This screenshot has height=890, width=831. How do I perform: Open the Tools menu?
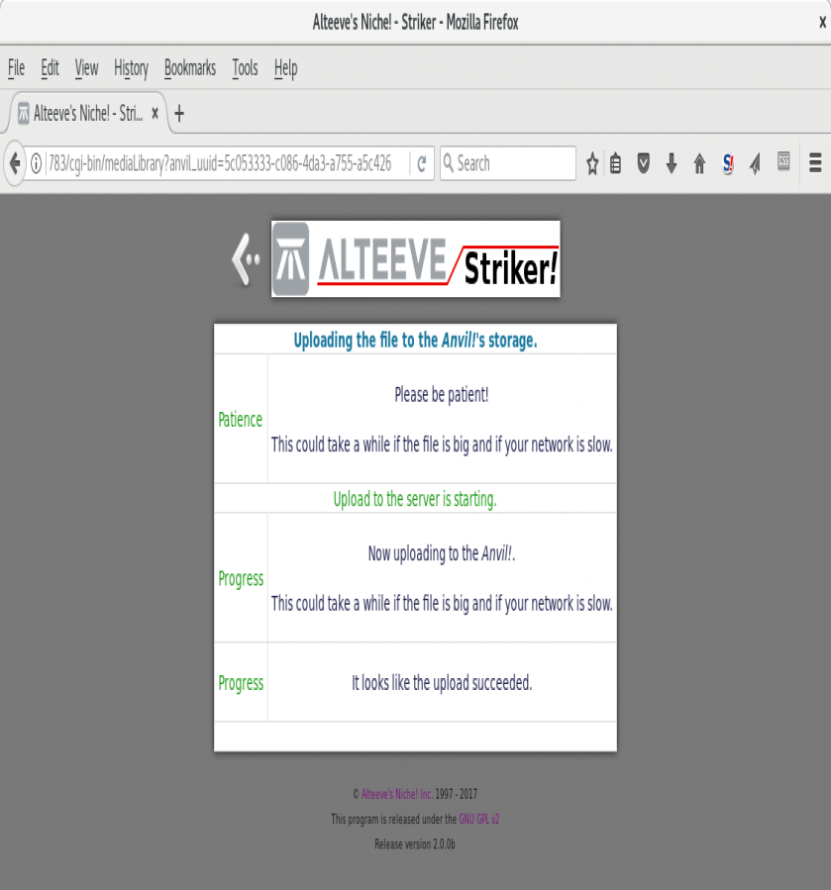[x=245, y=68]
